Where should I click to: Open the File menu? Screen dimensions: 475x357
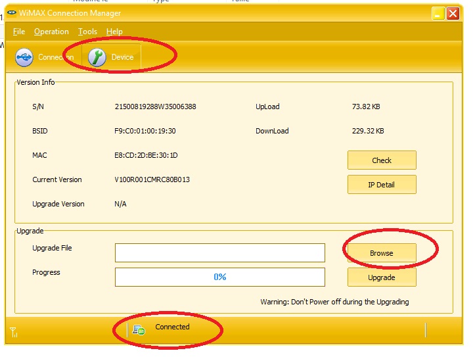coord(19,32)
